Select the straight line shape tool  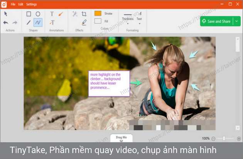[x=29, y=23]
